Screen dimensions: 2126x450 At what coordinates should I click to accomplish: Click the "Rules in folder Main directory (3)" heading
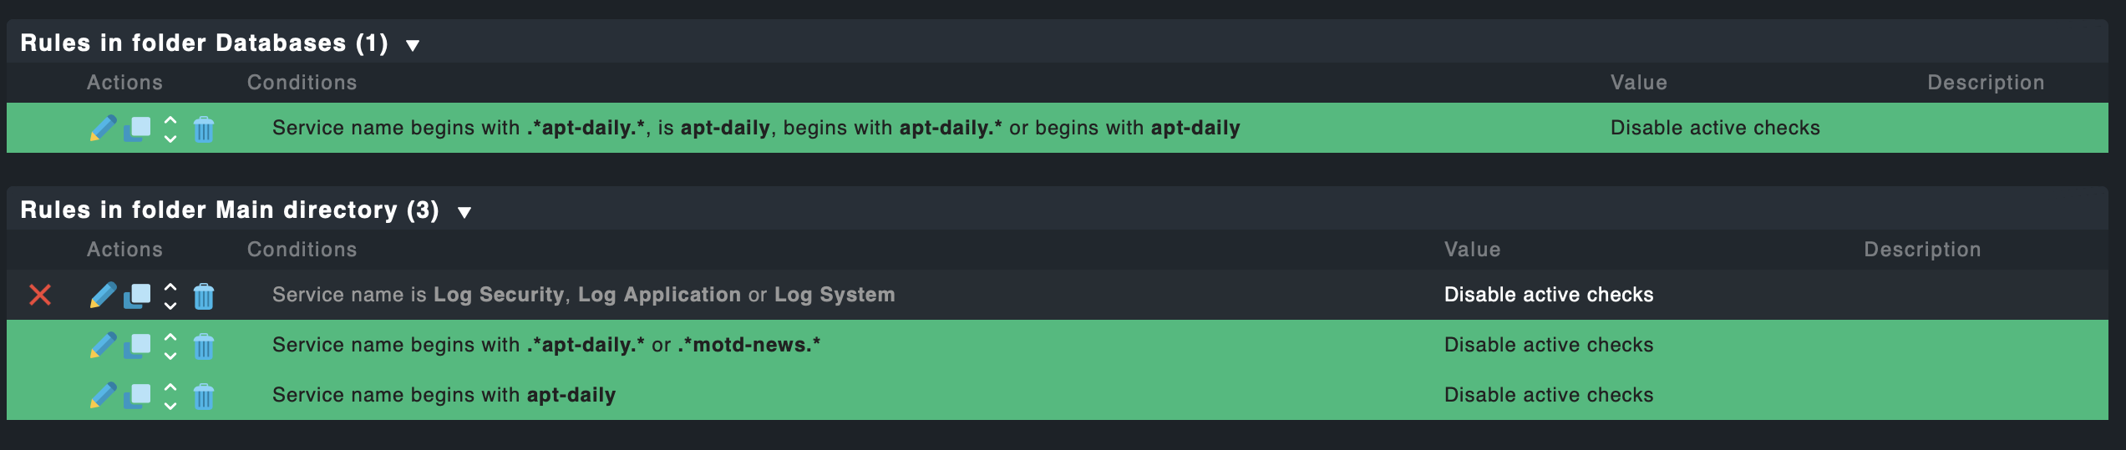(x=229, y=210)
